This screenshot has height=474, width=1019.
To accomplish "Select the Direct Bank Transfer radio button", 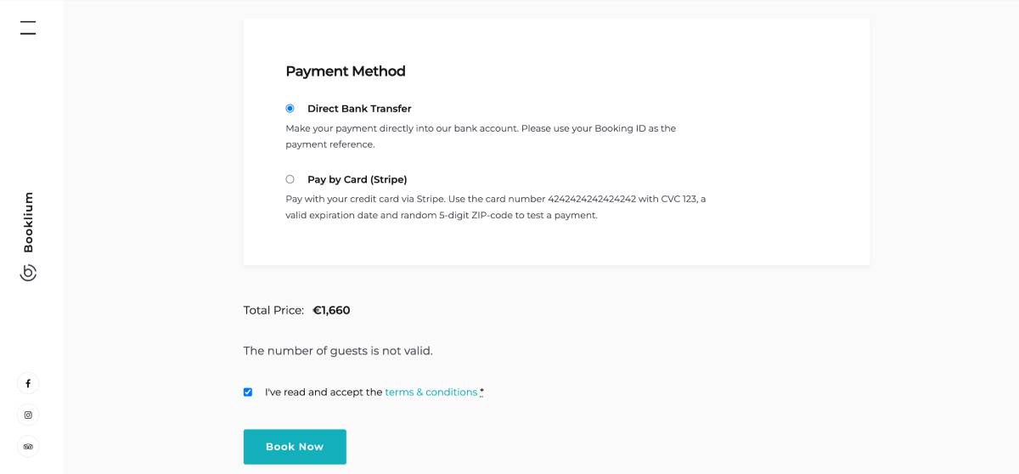I will (290, 109).
